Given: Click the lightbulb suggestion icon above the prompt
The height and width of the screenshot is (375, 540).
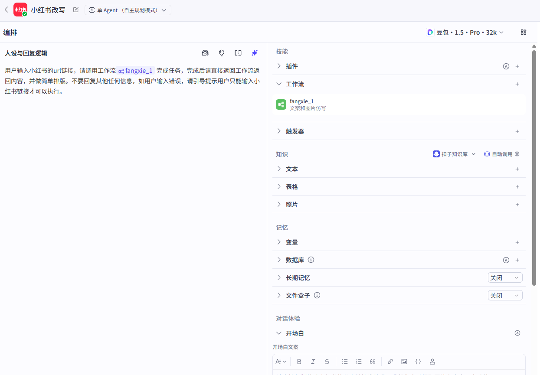Looking at the screenshot, I should coord(222,52).
